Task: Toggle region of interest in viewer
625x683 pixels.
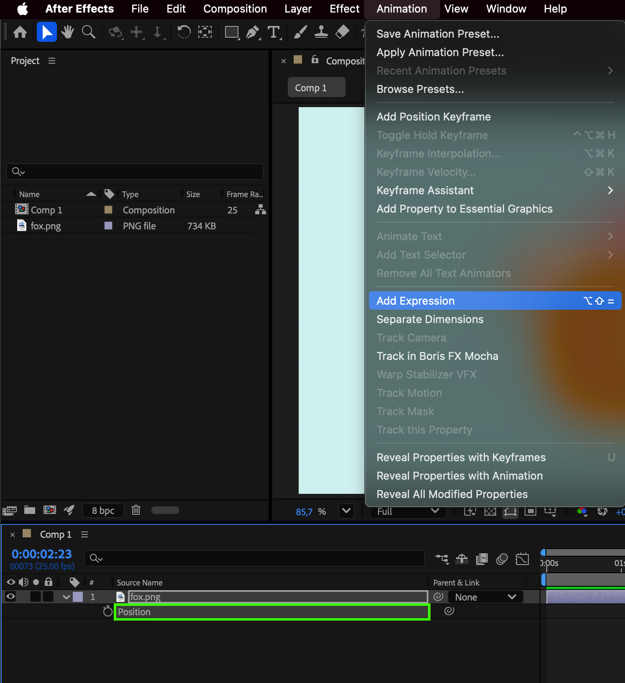Action: pyautogui.click(x=530, y=511)
